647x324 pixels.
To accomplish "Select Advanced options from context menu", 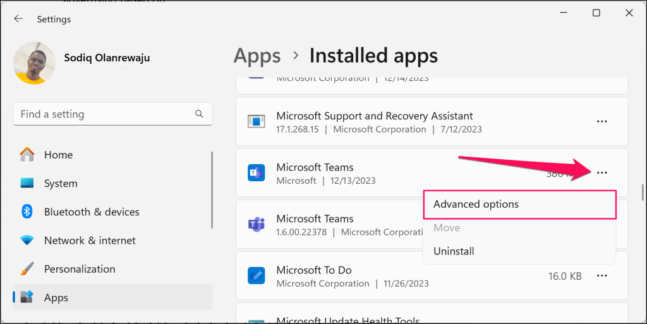I will (x=476, y=205).
